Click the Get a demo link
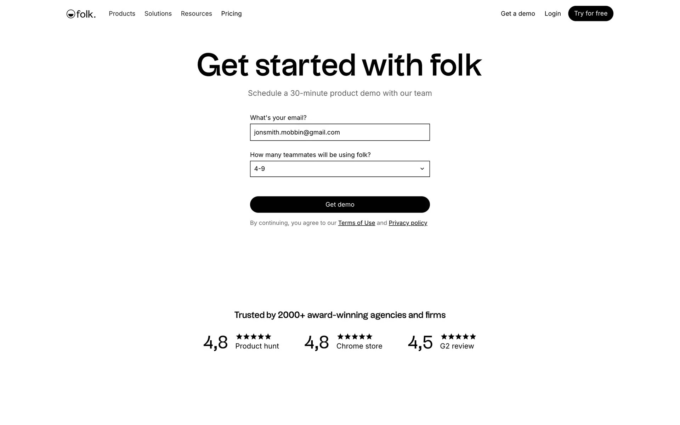 pyautogui.click(x=517, y=13)
